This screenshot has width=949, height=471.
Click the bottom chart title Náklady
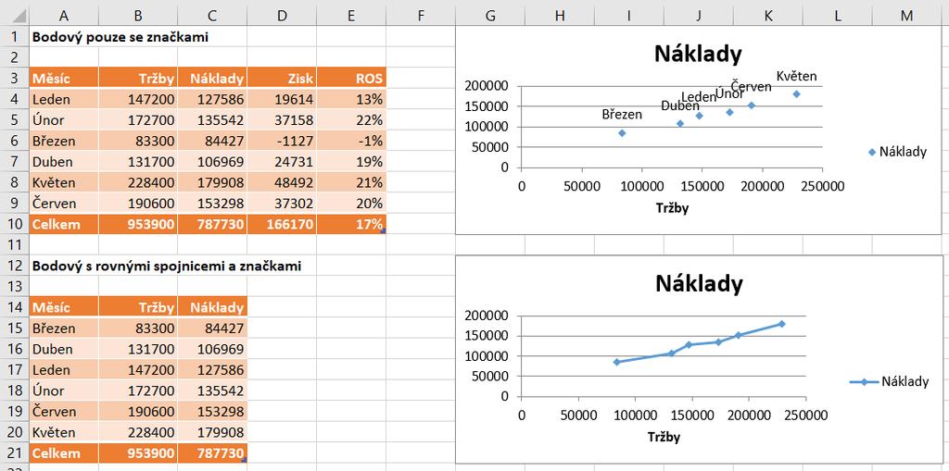pos(699,283)
